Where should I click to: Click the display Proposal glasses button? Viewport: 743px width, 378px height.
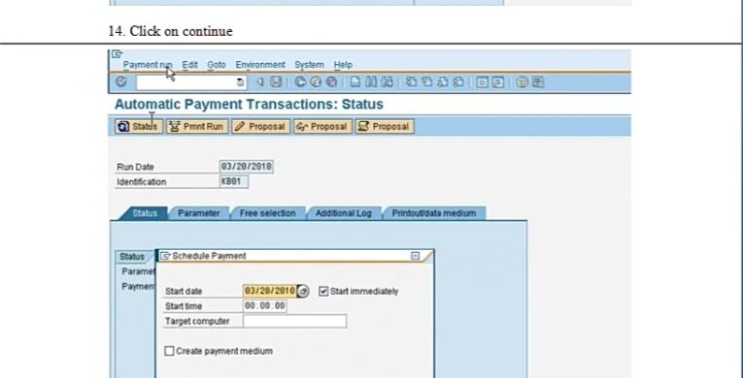click(x=322, y=126)
